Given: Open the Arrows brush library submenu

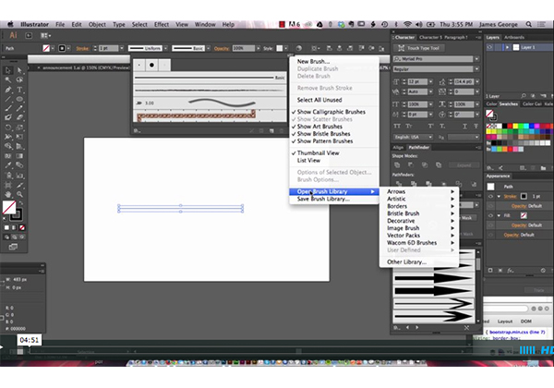Looking at the screenshot, I should pos(419,191).
